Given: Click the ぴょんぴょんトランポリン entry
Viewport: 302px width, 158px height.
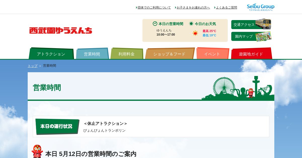Looking at the screenshot, I should coord(104,131).
